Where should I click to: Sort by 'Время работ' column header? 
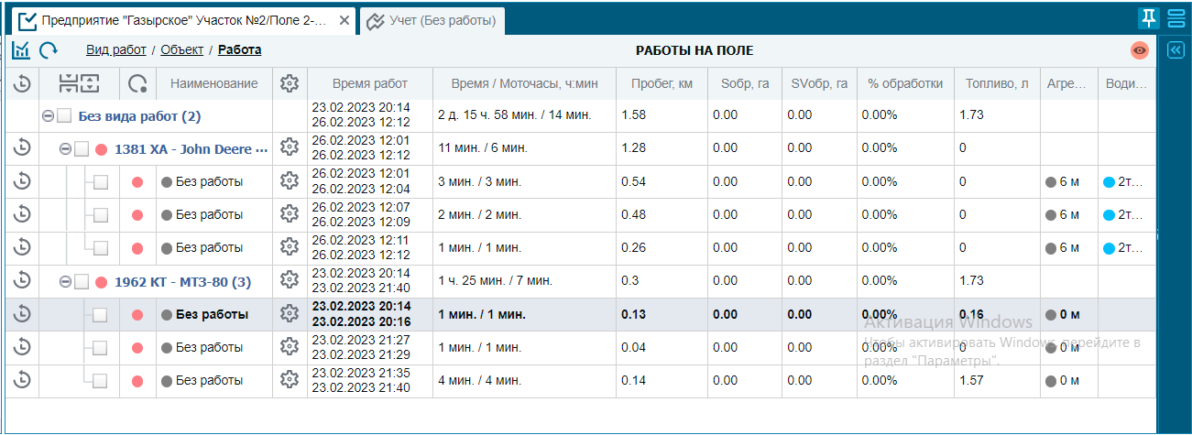tap(370, 83)
